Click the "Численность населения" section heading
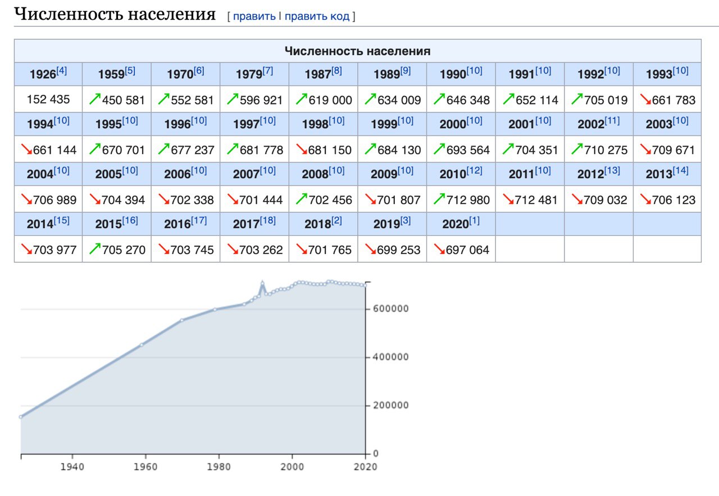 [114, 14]
